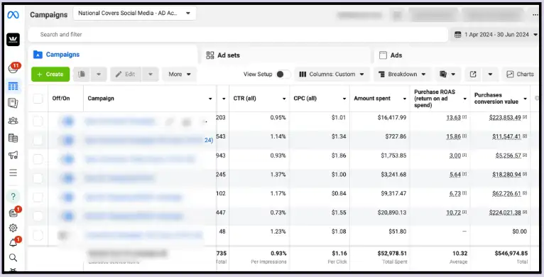Open the Ads reporting pages sidebar icon
Viewport: 544px width, 277px height.
pyautogui.click(x=13, y=103)
